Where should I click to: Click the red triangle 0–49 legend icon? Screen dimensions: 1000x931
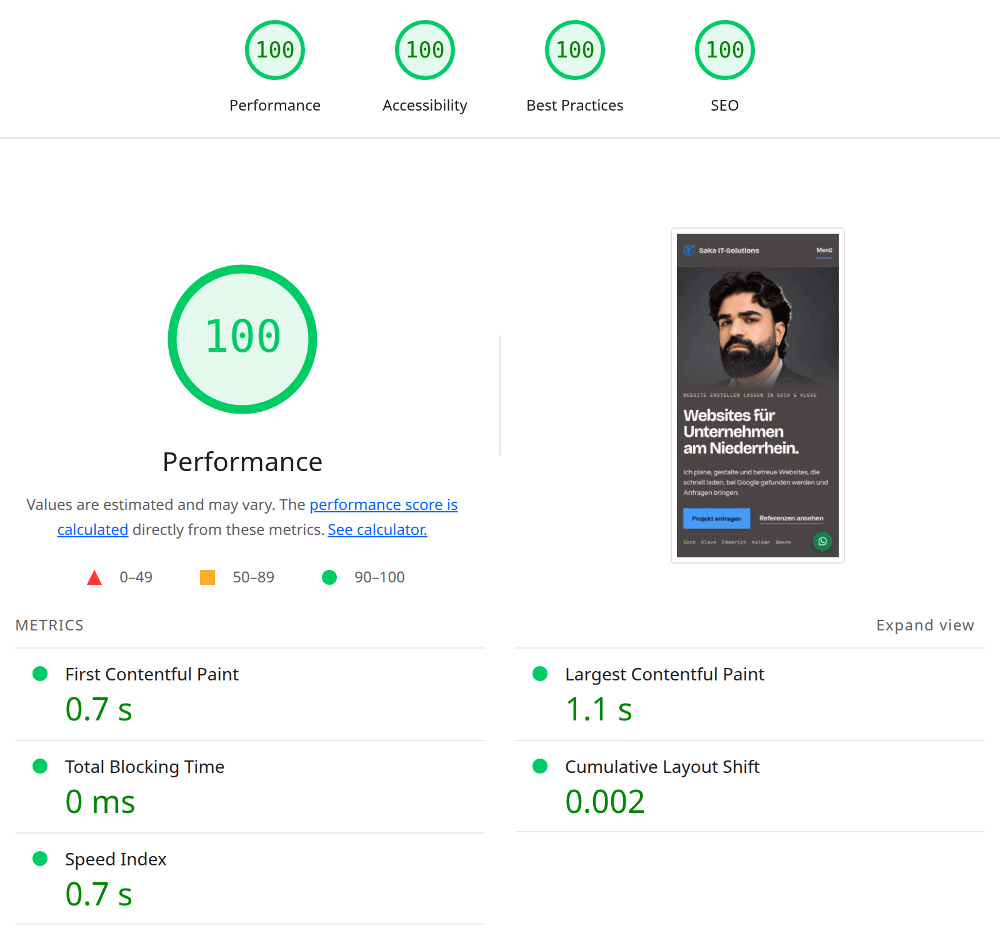point(94,577)
